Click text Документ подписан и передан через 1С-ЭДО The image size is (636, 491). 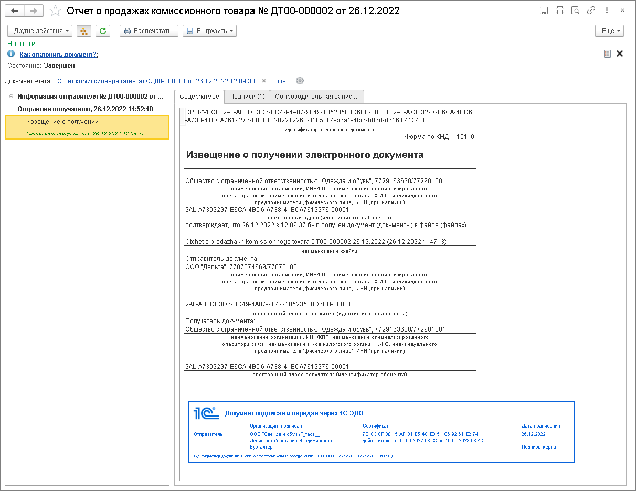pos(294,413)
